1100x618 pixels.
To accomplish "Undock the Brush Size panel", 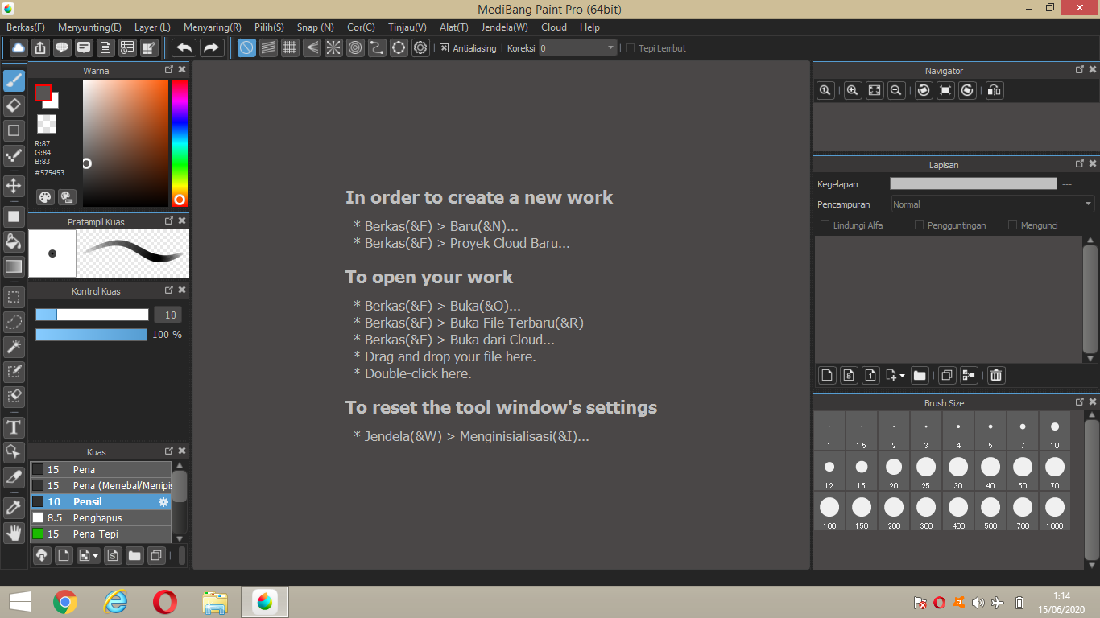I will [1080, 402].
